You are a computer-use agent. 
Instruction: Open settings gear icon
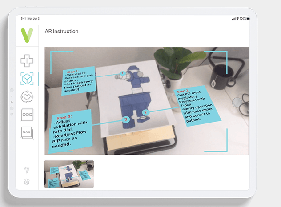click(x=27, y=182)
